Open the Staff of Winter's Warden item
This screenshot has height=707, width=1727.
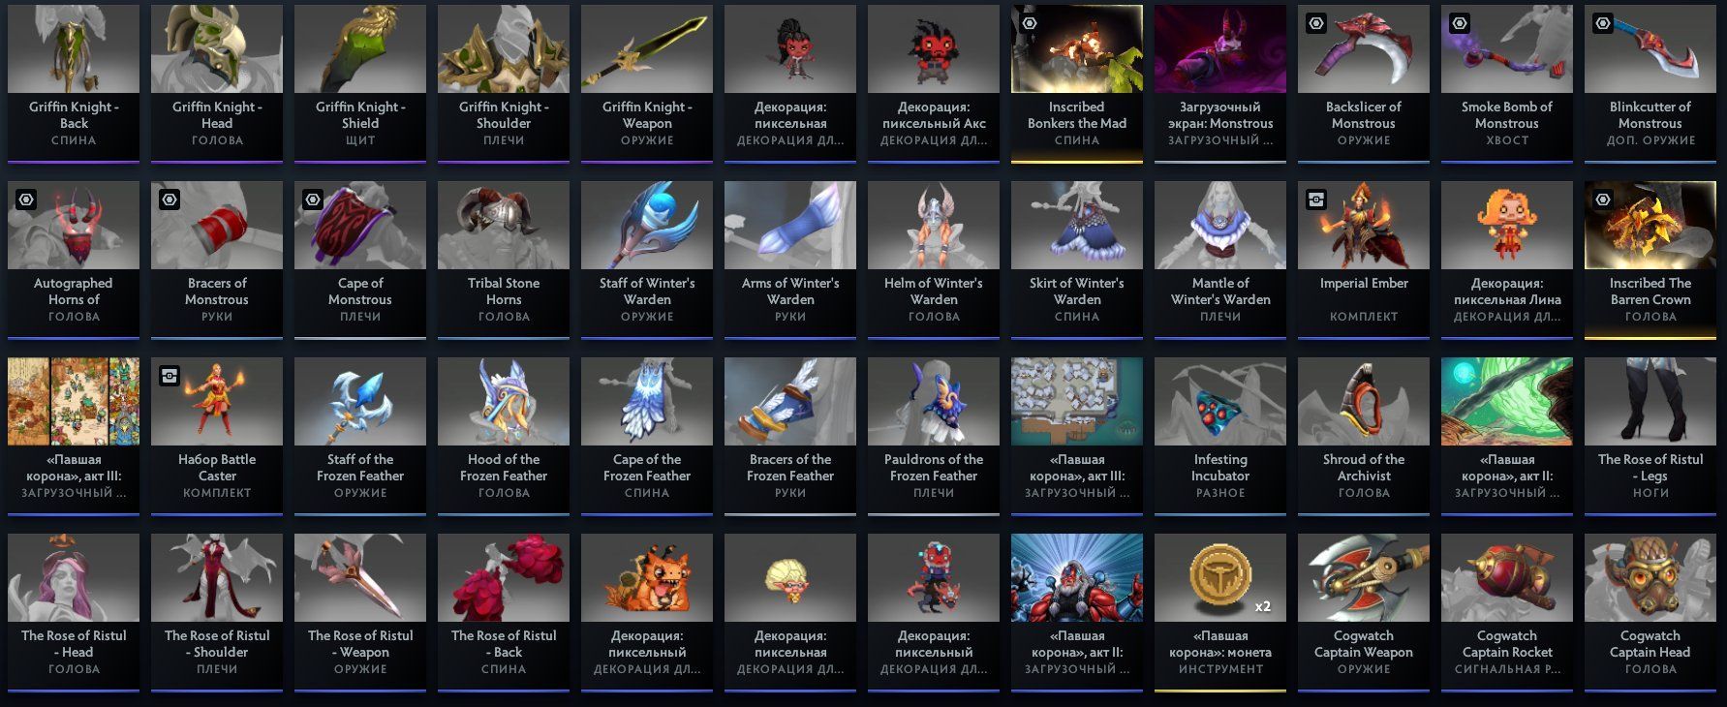pos(647,260)
